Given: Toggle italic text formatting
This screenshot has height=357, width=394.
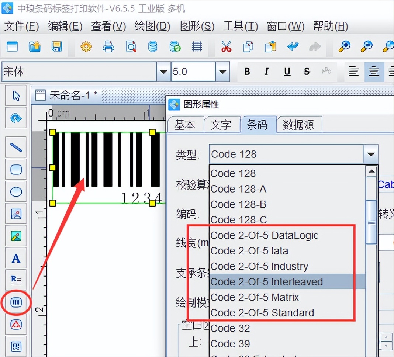Looking at the screenshot, I should pos(266,72).
